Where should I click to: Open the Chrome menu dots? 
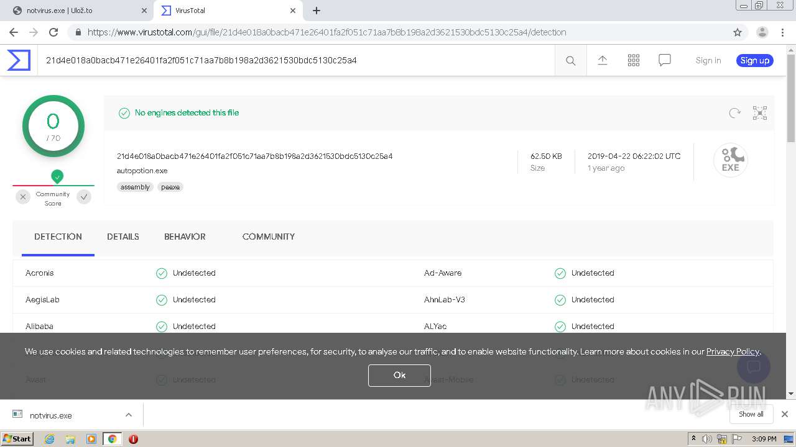pyautogui.click(x=782, y=32)
